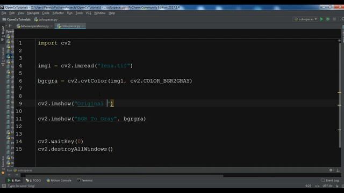Open the Terminal tool window tab
The height and width of the screenshot is (193, 344).
[85, 181]
